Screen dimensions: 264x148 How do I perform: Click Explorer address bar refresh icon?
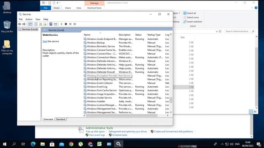pos(220,31)
